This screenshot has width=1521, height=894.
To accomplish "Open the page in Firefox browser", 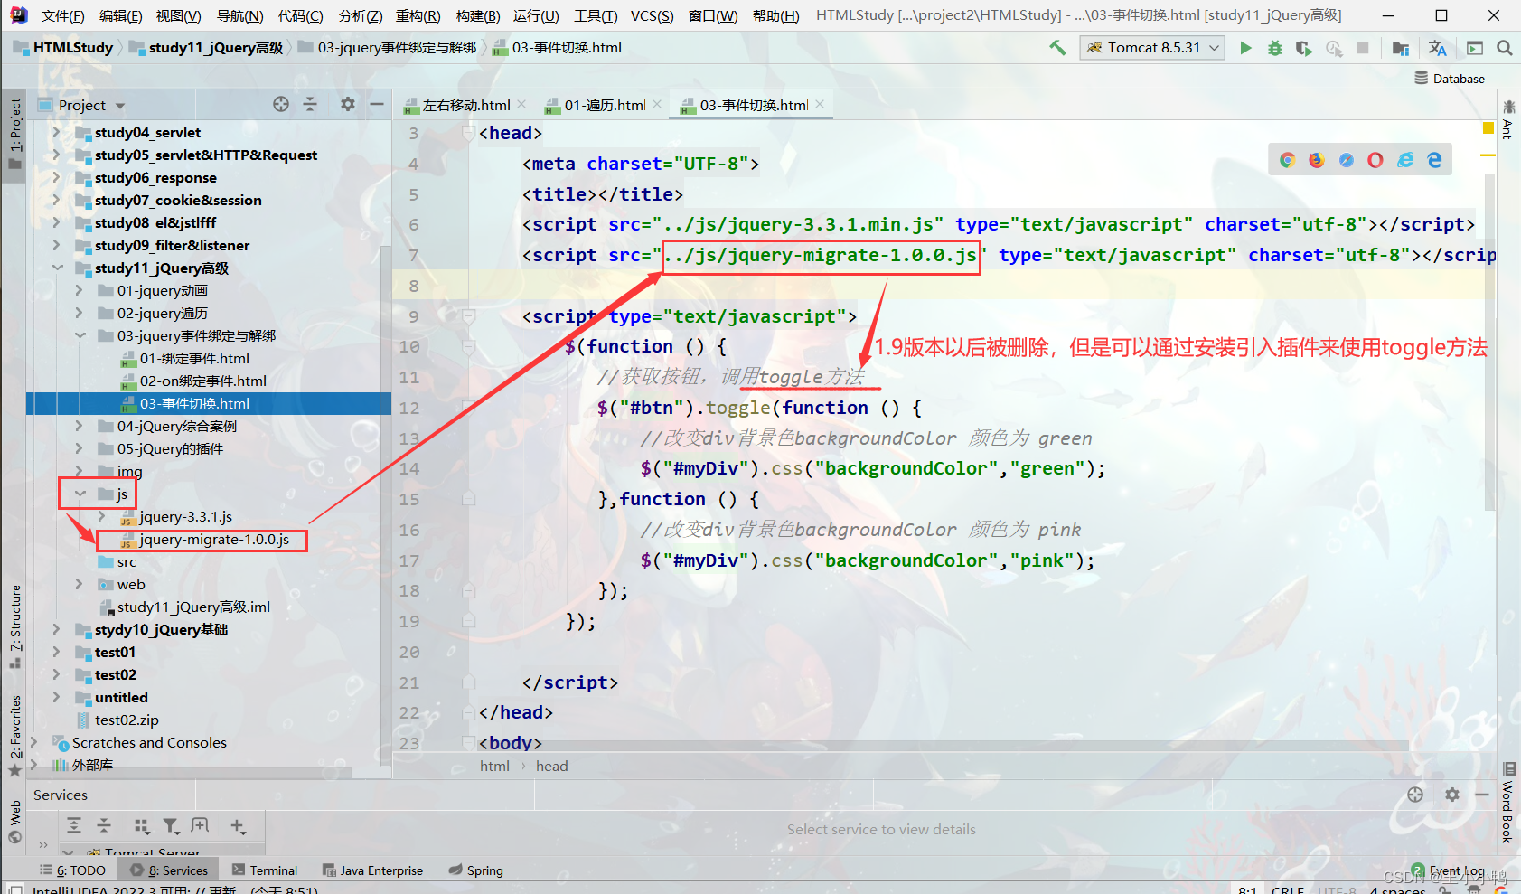I will [x=1317, y=160].
